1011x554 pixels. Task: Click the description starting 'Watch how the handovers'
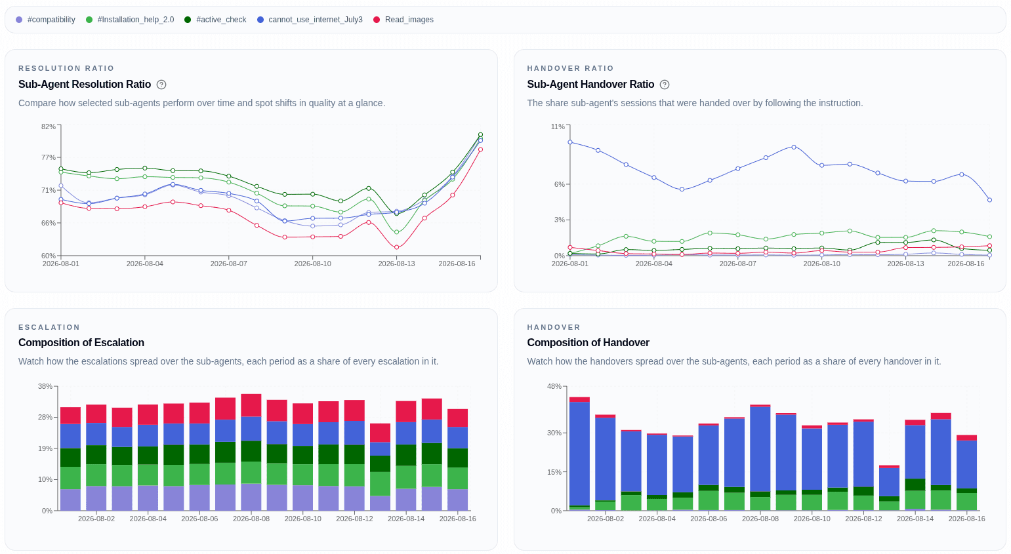pos(734,361)
